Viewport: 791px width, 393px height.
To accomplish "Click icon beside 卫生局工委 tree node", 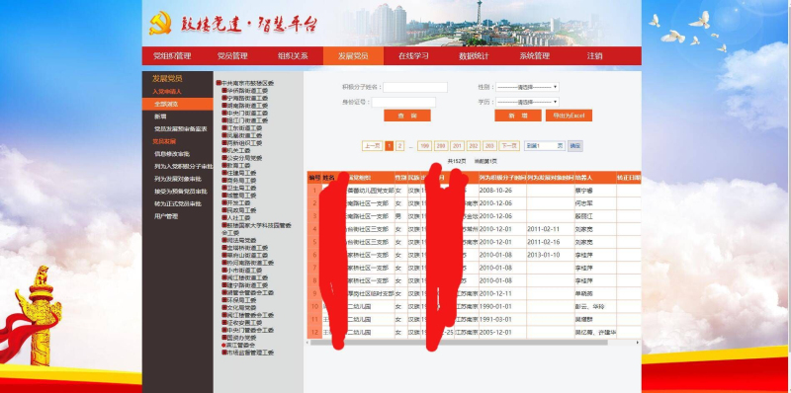I will [x=224, y=188].
